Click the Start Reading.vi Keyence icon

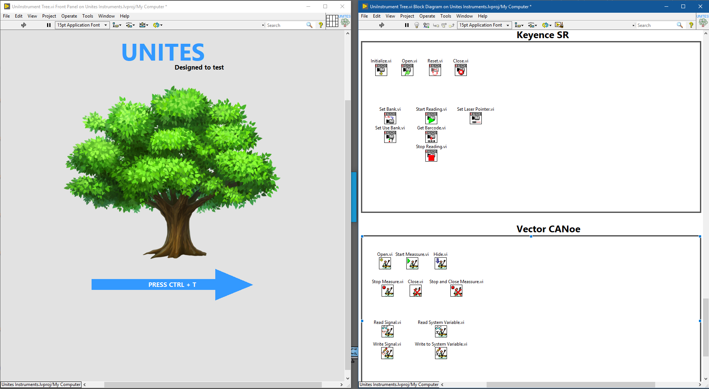(x=431, y=119)
